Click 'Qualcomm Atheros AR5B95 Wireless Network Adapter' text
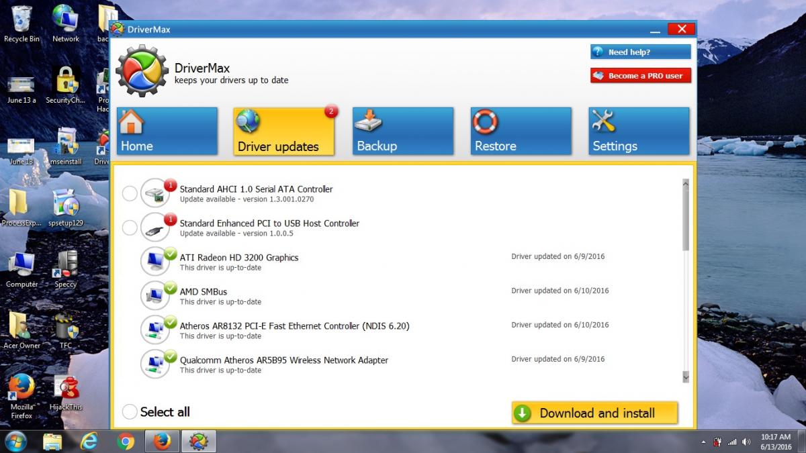Screen dimensions: 806x453 284,360
